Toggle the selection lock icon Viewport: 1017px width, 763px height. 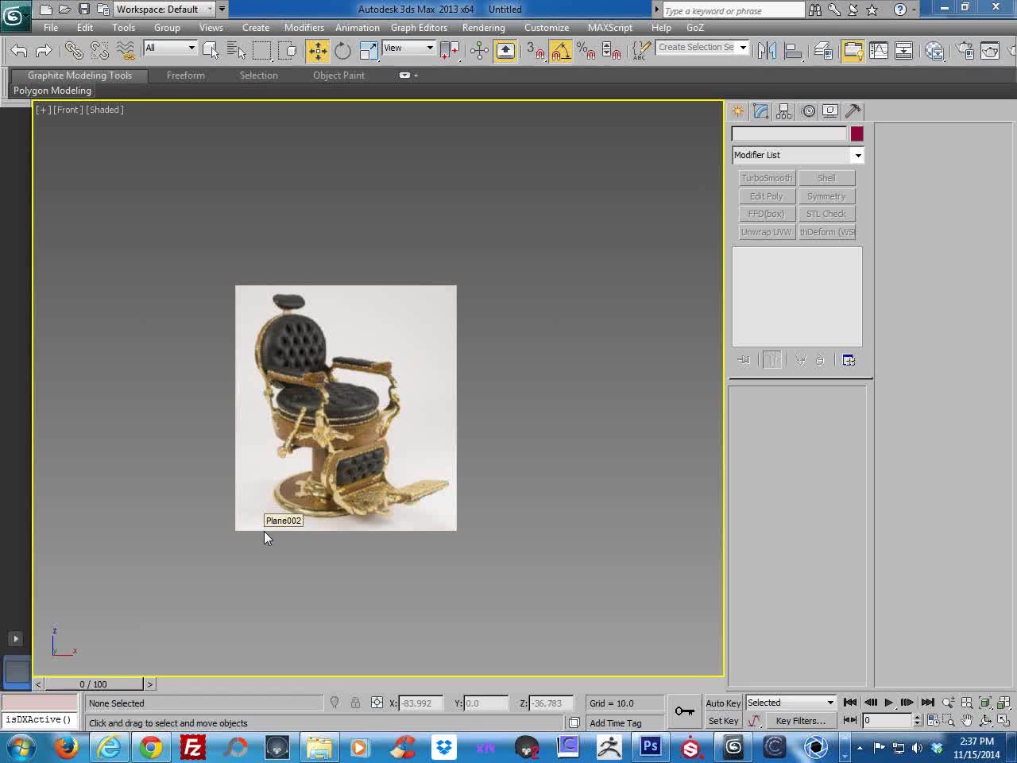coord(355,703)
